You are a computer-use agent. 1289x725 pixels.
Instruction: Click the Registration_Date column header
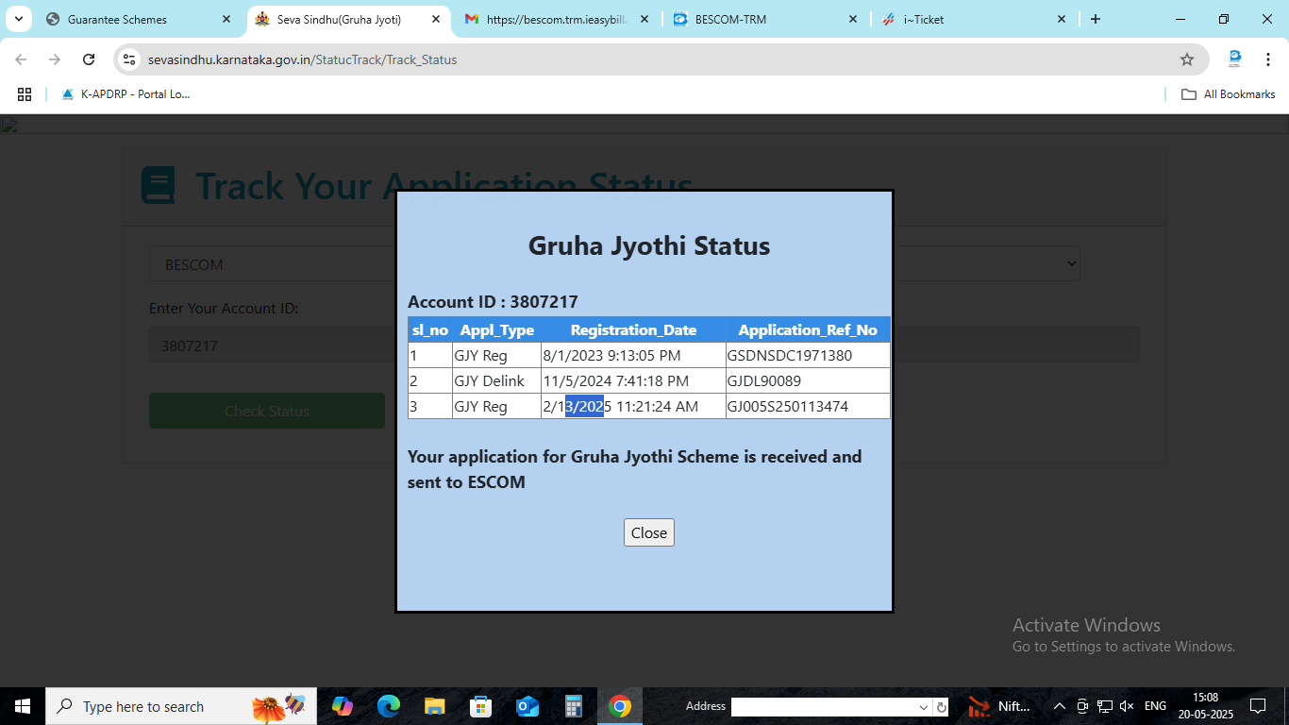(x=633, y=329)
